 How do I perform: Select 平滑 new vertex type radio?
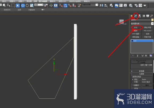pyautogui.click(x=133, y=82)
